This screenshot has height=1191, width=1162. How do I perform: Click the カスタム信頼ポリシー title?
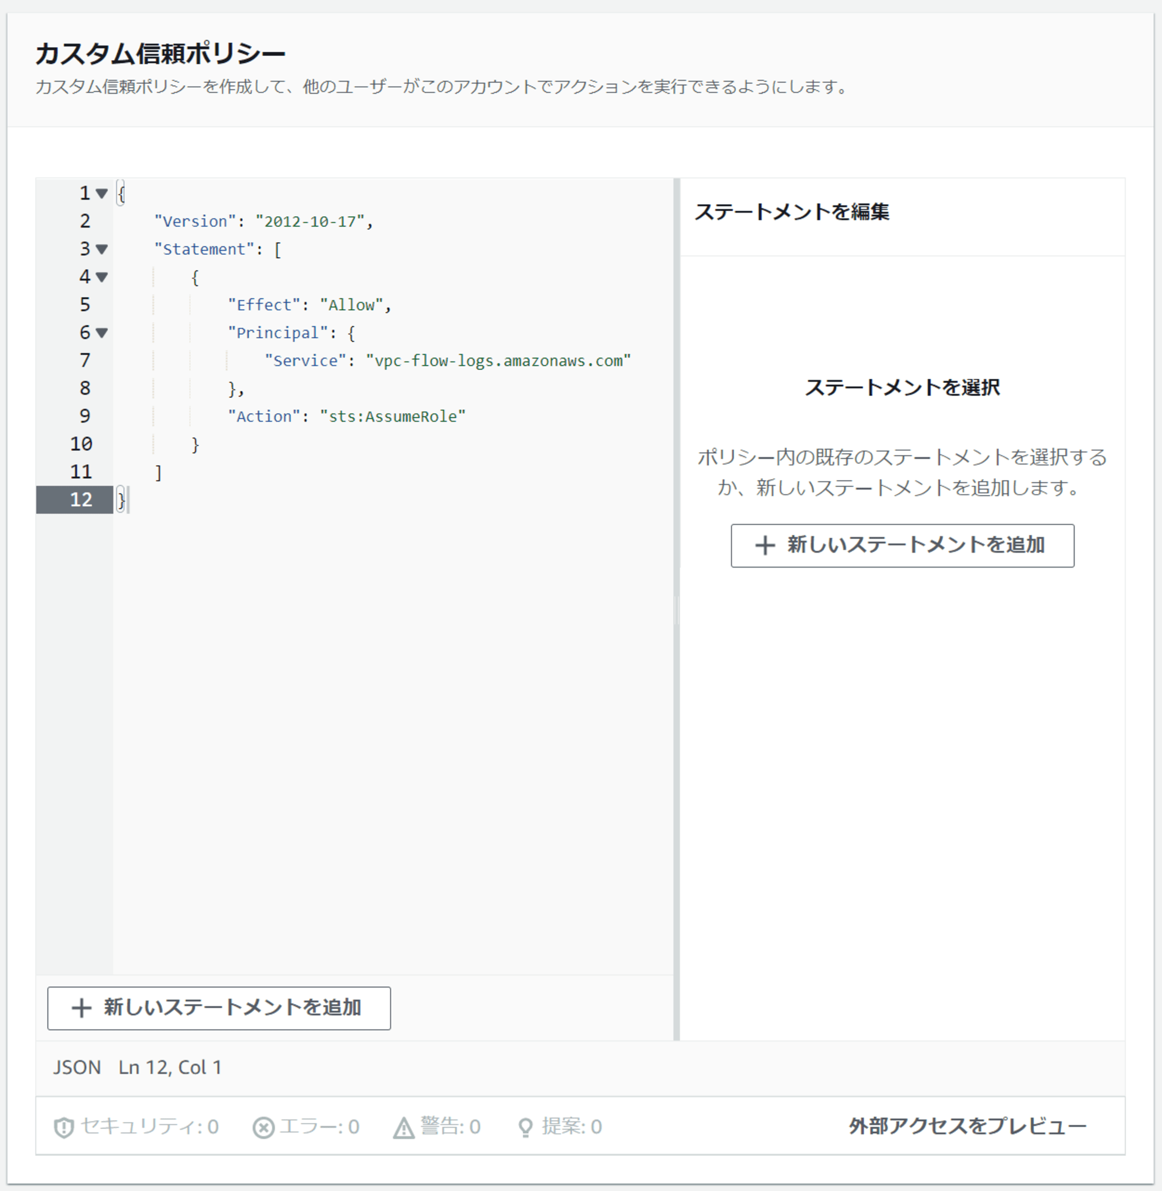click(x=161, y=54)
